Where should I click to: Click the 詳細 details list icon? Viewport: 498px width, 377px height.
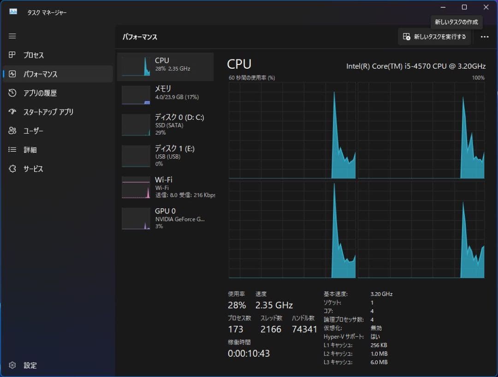pos(12,150)
